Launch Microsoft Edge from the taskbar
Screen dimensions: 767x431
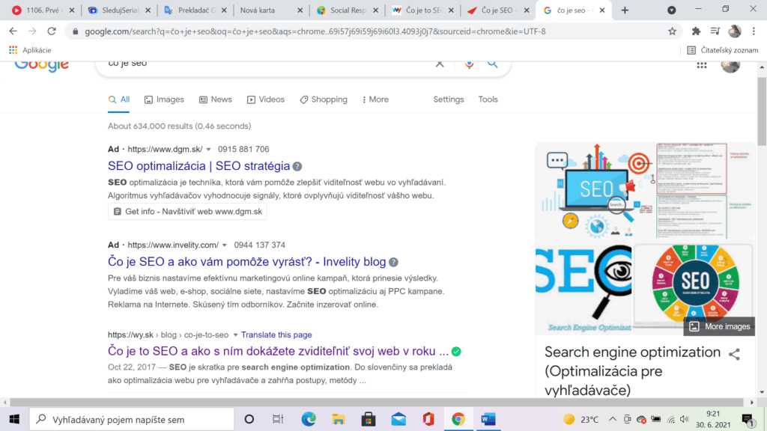point(308,419)
